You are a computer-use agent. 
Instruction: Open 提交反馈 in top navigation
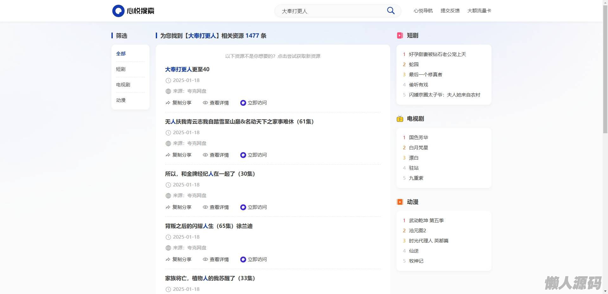(x=450, y=11)
